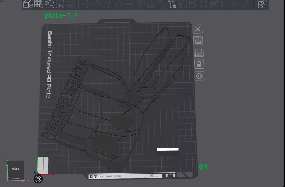Open the plate arrangement icon on sidebar
The height and width of the screenshot is (187, 285).
click(199, 52)
